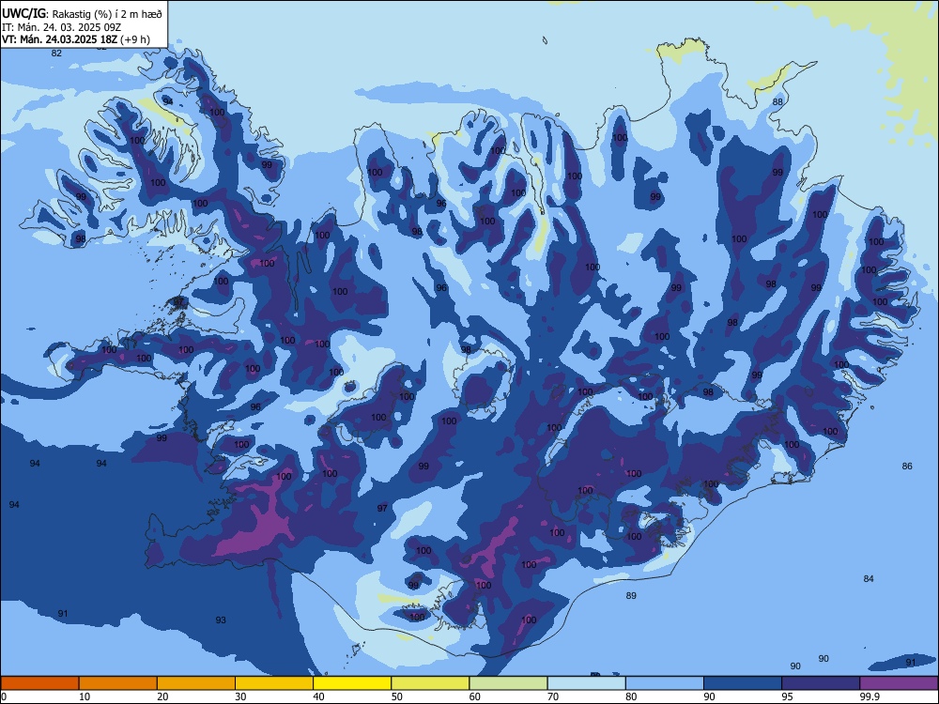The width and height of the screenshot is (939, 704).
Task: Click the '99.9' legend scale label
Action: (870, 696)
